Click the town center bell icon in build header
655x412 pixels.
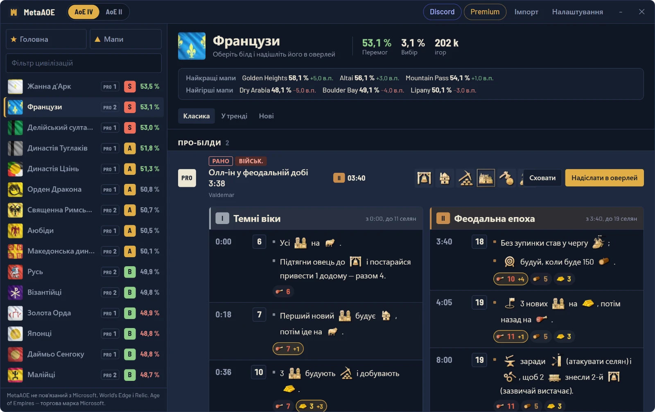(424, 178)
